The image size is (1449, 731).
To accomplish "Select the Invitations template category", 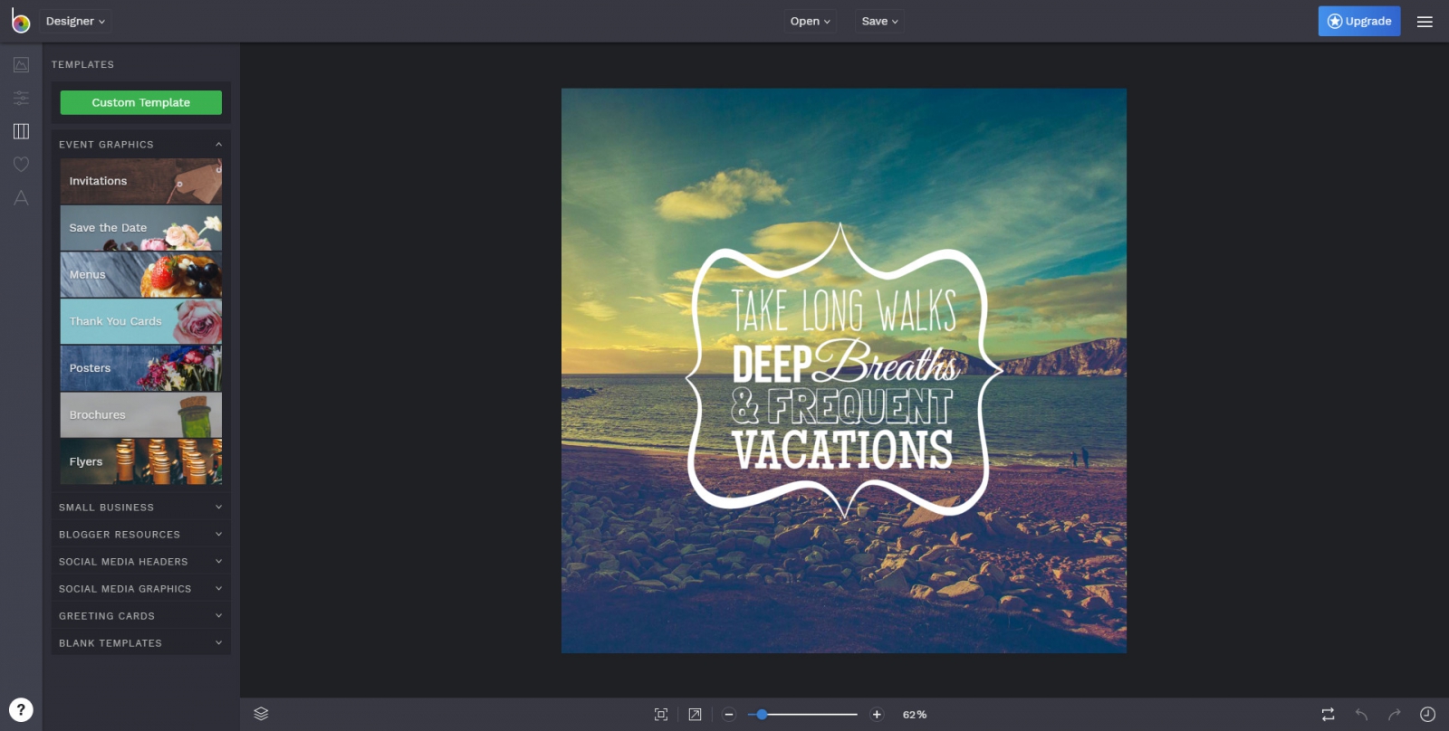I will 141,181.
